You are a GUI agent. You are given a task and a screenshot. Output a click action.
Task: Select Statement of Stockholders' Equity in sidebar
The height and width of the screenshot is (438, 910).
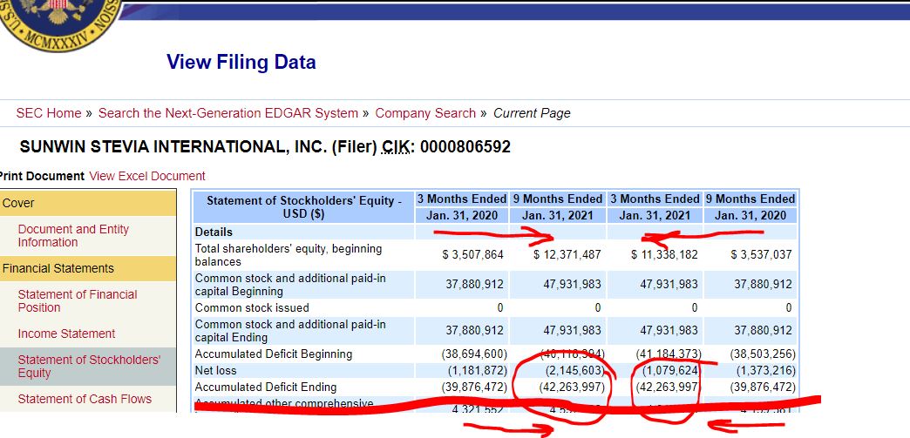[x=89, y=366]
